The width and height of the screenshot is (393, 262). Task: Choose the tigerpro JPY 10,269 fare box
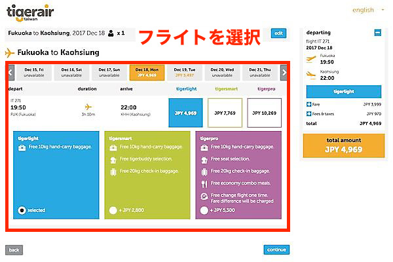click(264, 113)
